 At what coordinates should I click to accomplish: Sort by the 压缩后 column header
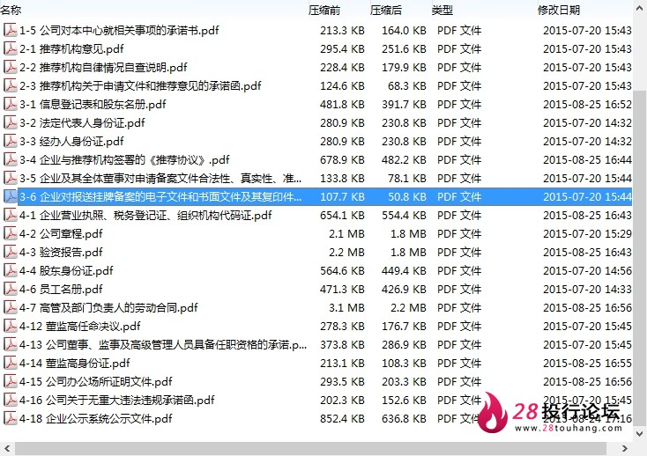point(386,10)
